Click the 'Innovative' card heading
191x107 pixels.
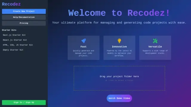[119, 47]
